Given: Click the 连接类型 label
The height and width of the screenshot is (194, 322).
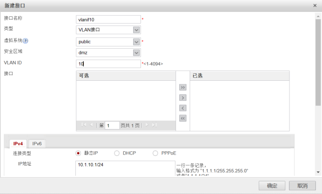Looking at the screenshot, I should 22,153.
